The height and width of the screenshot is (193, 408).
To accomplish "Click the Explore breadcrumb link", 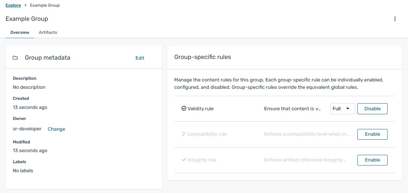I will click(x=13, y=5).
